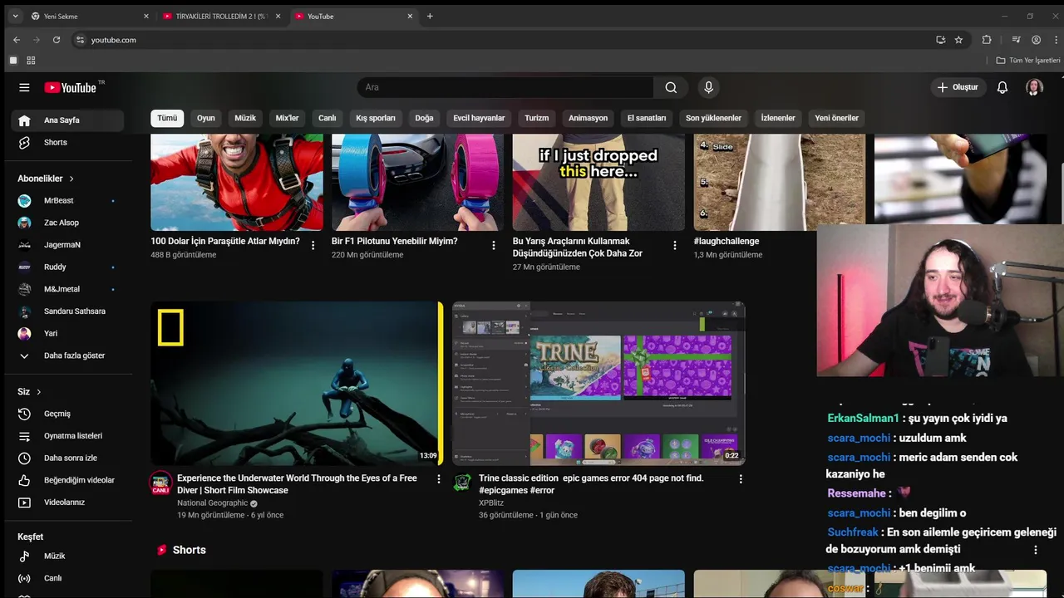Open Videolarınız your videos
1064x598 pixels.
point(67,502)
